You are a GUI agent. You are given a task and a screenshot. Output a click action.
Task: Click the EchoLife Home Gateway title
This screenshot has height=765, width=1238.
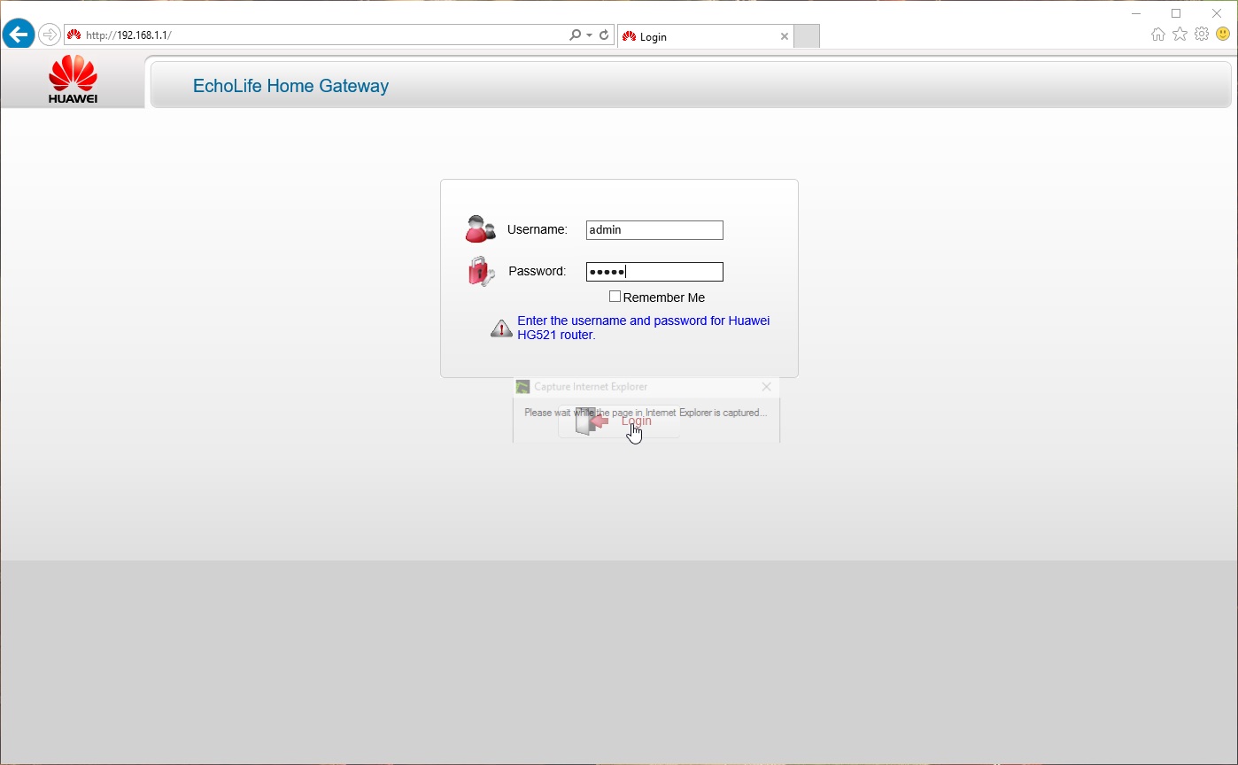click(x=290, y=86)
